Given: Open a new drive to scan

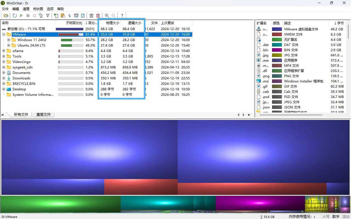Looking at the screenshot, I should click(6, 15).
